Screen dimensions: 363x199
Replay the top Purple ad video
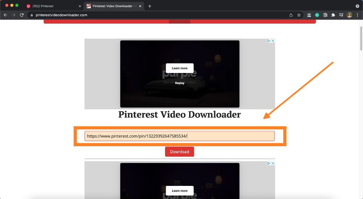(180, 83)
